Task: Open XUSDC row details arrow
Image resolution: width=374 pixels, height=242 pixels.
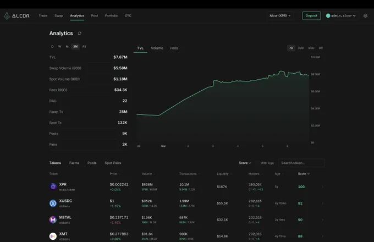Action: point(322,204)
